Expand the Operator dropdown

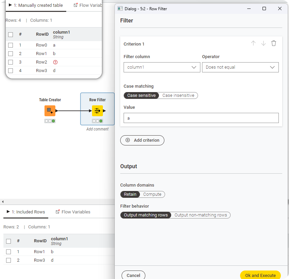click(240, 67)
